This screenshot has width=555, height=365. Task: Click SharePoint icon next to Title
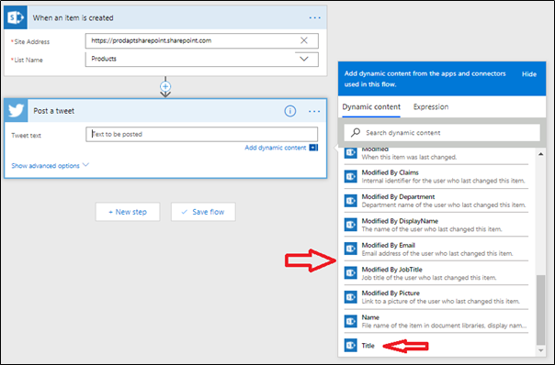351,345
